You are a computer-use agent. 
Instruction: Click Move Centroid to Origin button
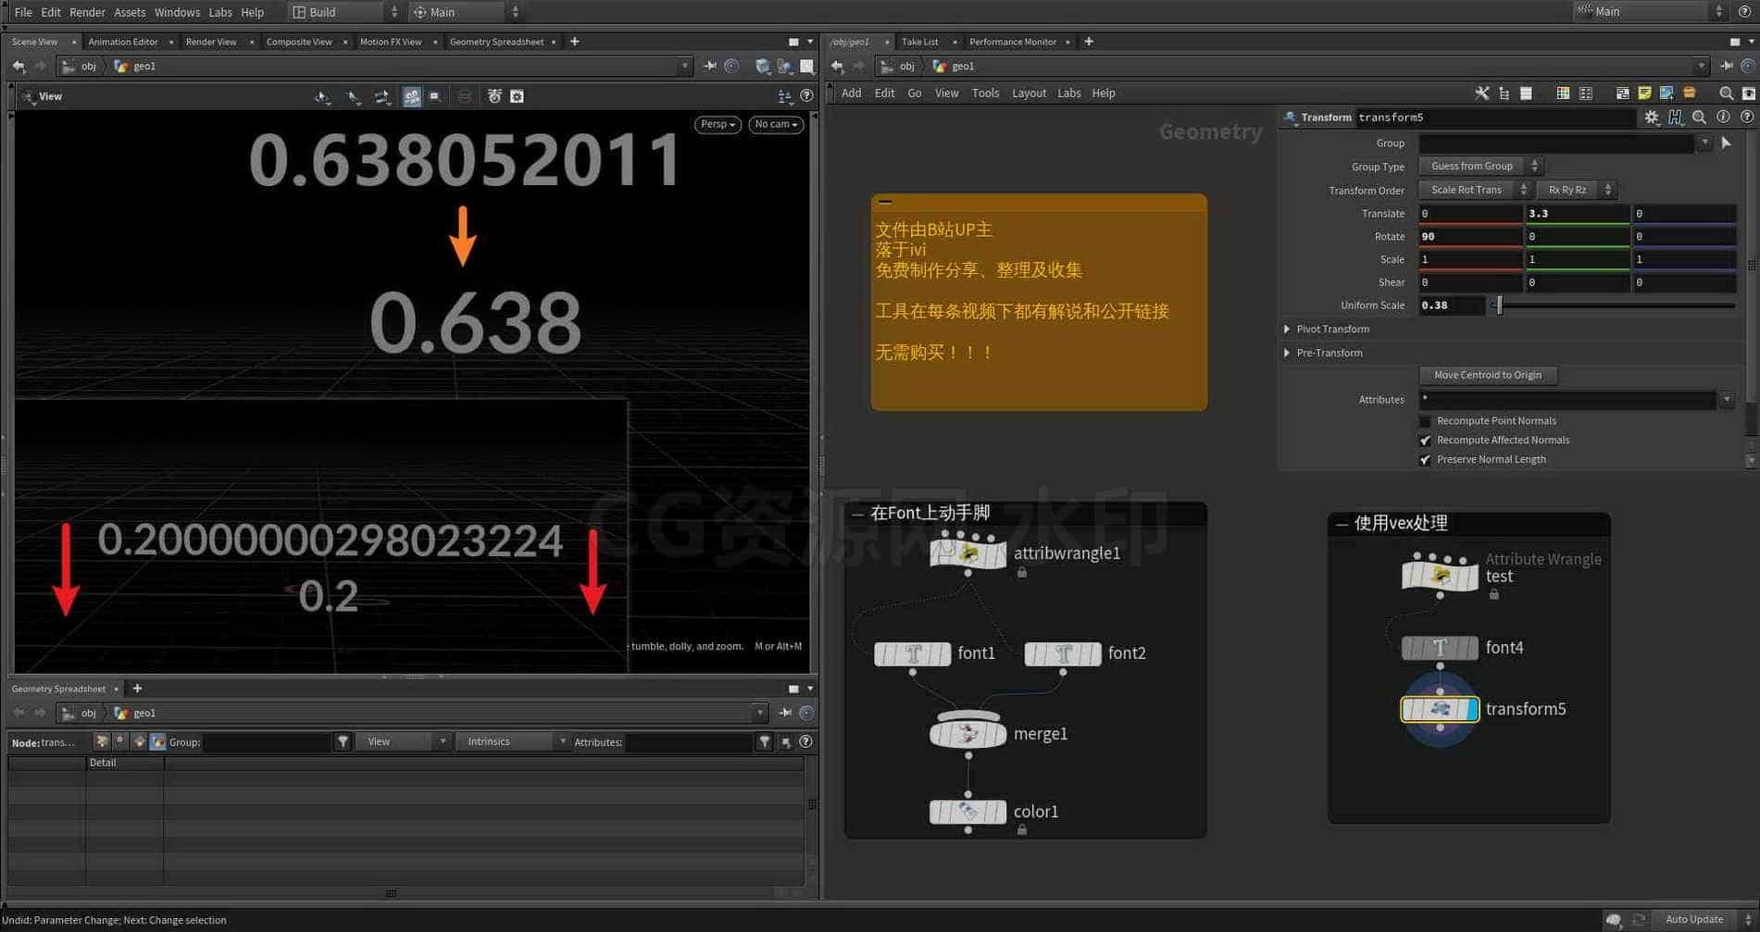click(1488, 376)
